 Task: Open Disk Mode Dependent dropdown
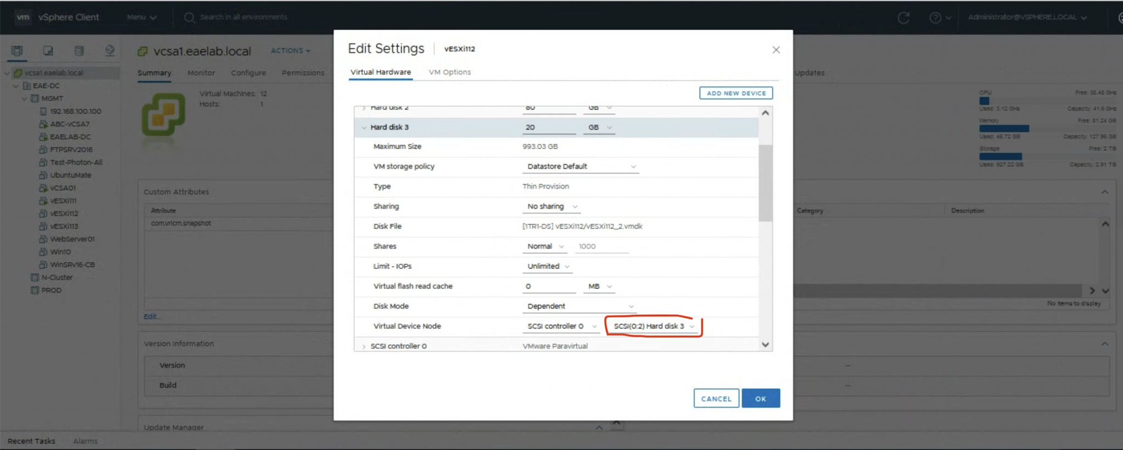pyautogui.click(x=580, y=306)
